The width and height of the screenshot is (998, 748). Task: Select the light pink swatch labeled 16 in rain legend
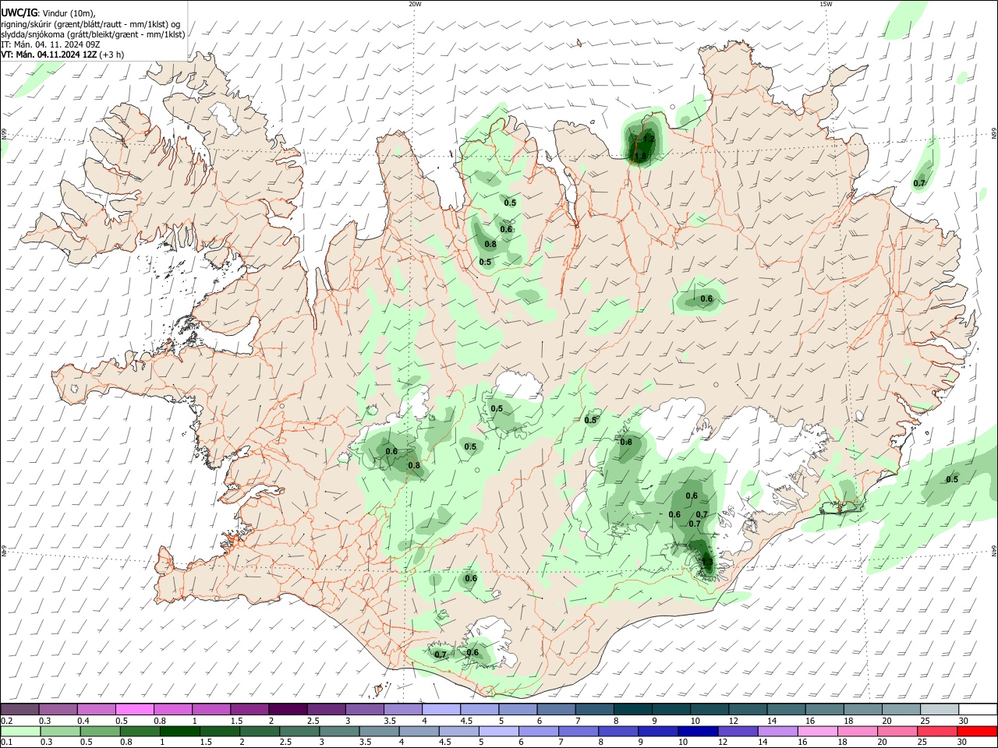(816, 732)
